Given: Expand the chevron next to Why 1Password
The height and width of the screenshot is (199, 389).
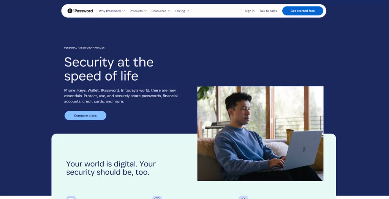Looking at the screenshot, I should [x=123, y=11].
